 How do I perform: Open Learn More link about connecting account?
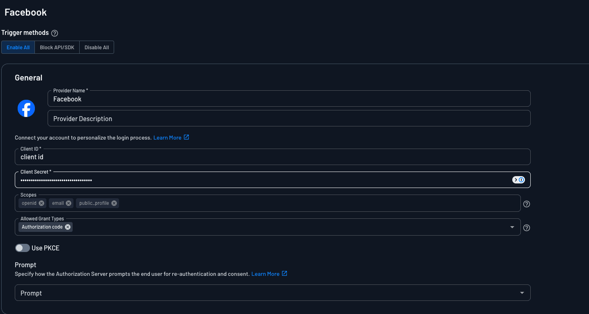click(167, 138)
